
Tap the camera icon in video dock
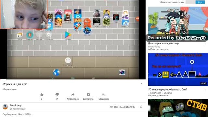tap(122, 72)
